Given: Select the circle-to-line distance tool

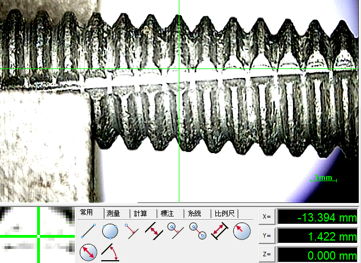Looking at the screenshot, I should pos(175,231).
